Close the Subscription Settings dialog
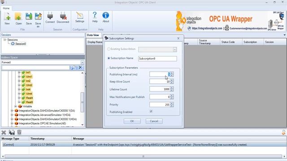 (178, 38)
